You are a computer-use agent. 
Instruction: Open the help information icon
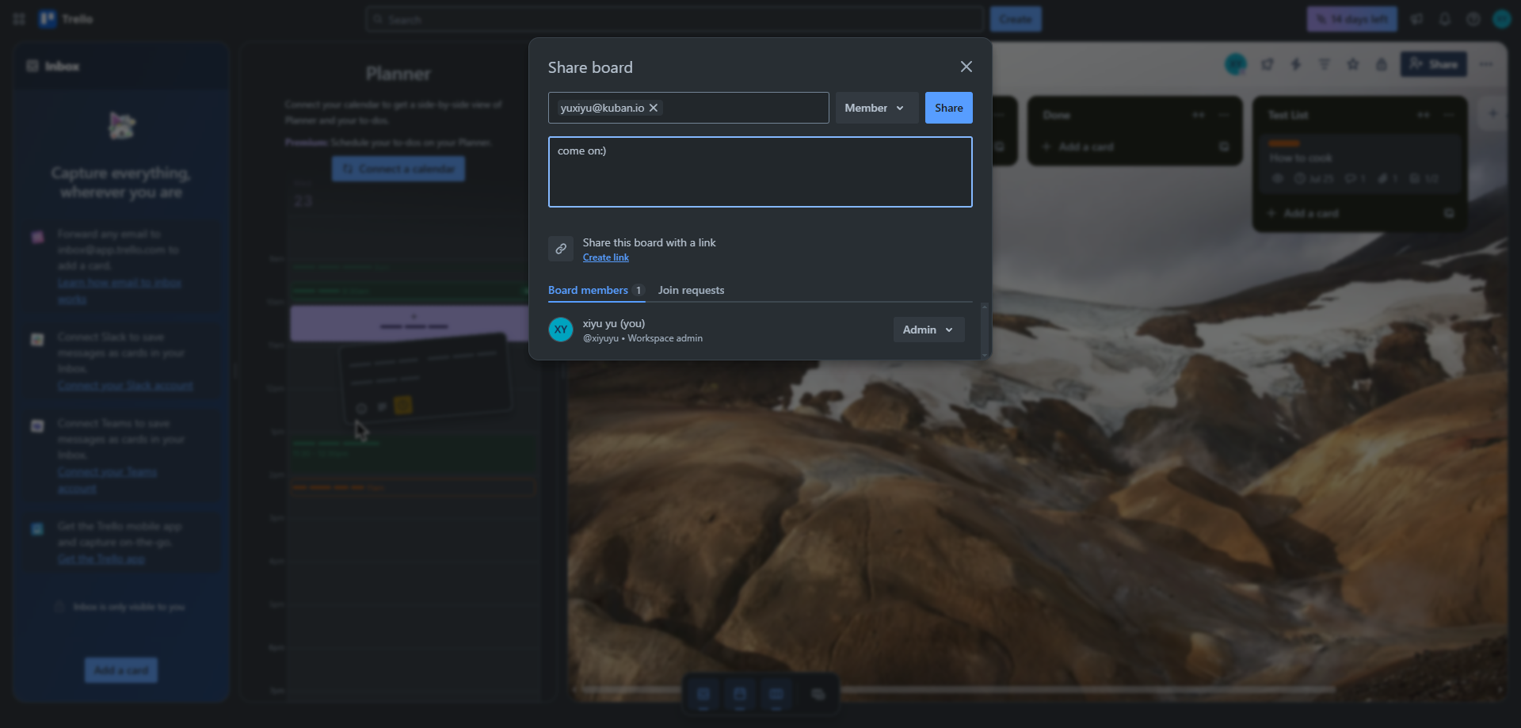pyautogui.click(x=1473, y=19)
